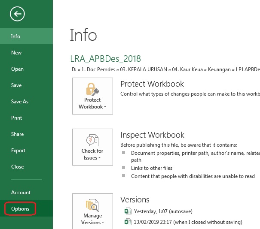
Task: Click the Check for Issues document icon
Action: tap(92, 140)
